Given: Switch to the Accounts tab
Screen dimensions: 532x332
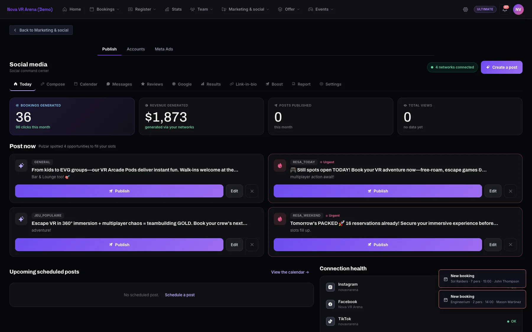Looking at the screenshot, I should (136, 49).
